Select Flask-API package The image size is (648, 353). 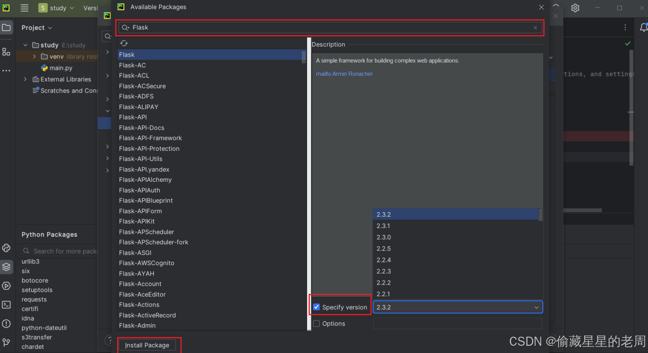(209, 117)
